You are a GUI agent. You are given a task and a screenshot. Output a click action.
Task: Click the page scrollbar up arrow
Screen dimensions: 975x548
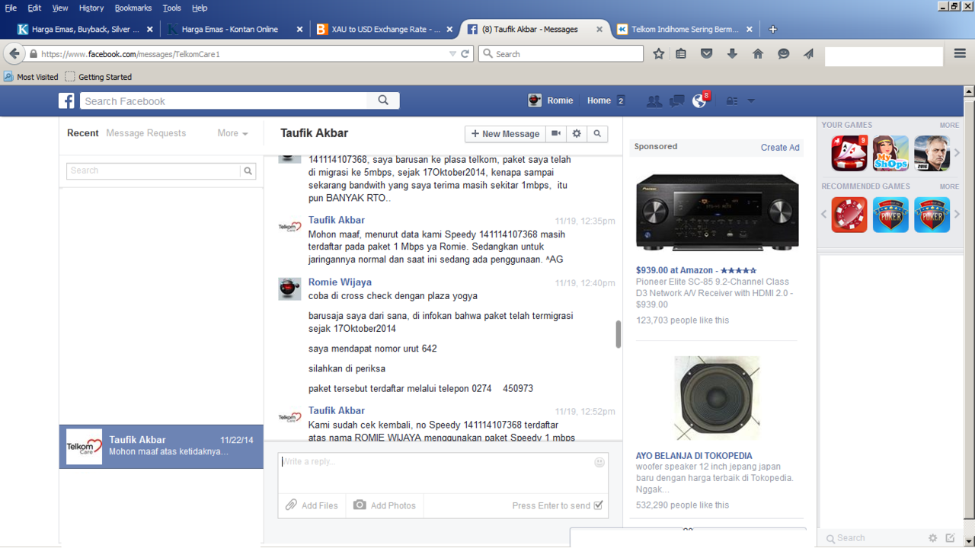pos(969,91)
